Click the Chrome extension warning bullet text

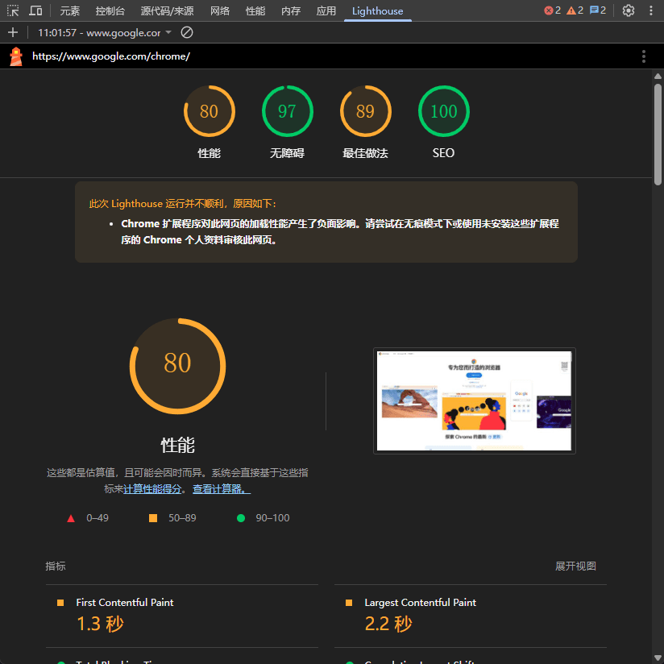pos(340,231)
